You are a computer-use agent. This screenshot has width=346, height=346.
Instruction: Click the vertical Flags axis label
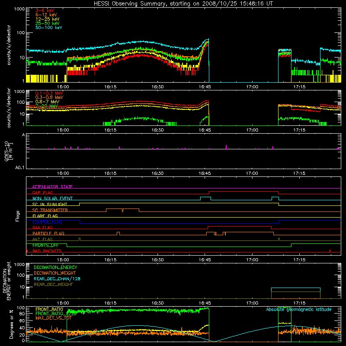click(x=18, y=216)
